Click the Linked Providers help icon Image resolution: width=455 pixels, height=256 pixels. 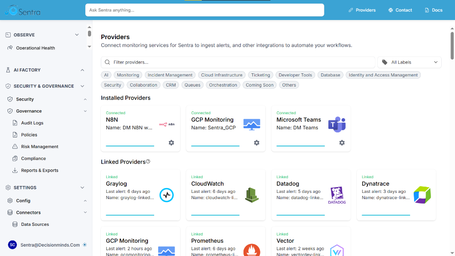[148, 161]
